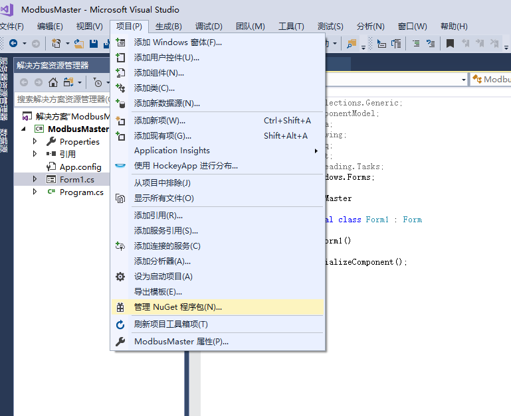Open the 调试(D) menu
Screen dimensions: 511x416
pyautogui.click(x=209, y=27)
